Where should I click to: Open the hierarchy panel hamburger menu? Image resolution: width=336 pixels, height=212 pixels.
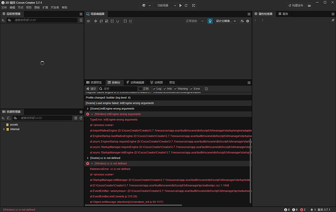coord(81,14)
